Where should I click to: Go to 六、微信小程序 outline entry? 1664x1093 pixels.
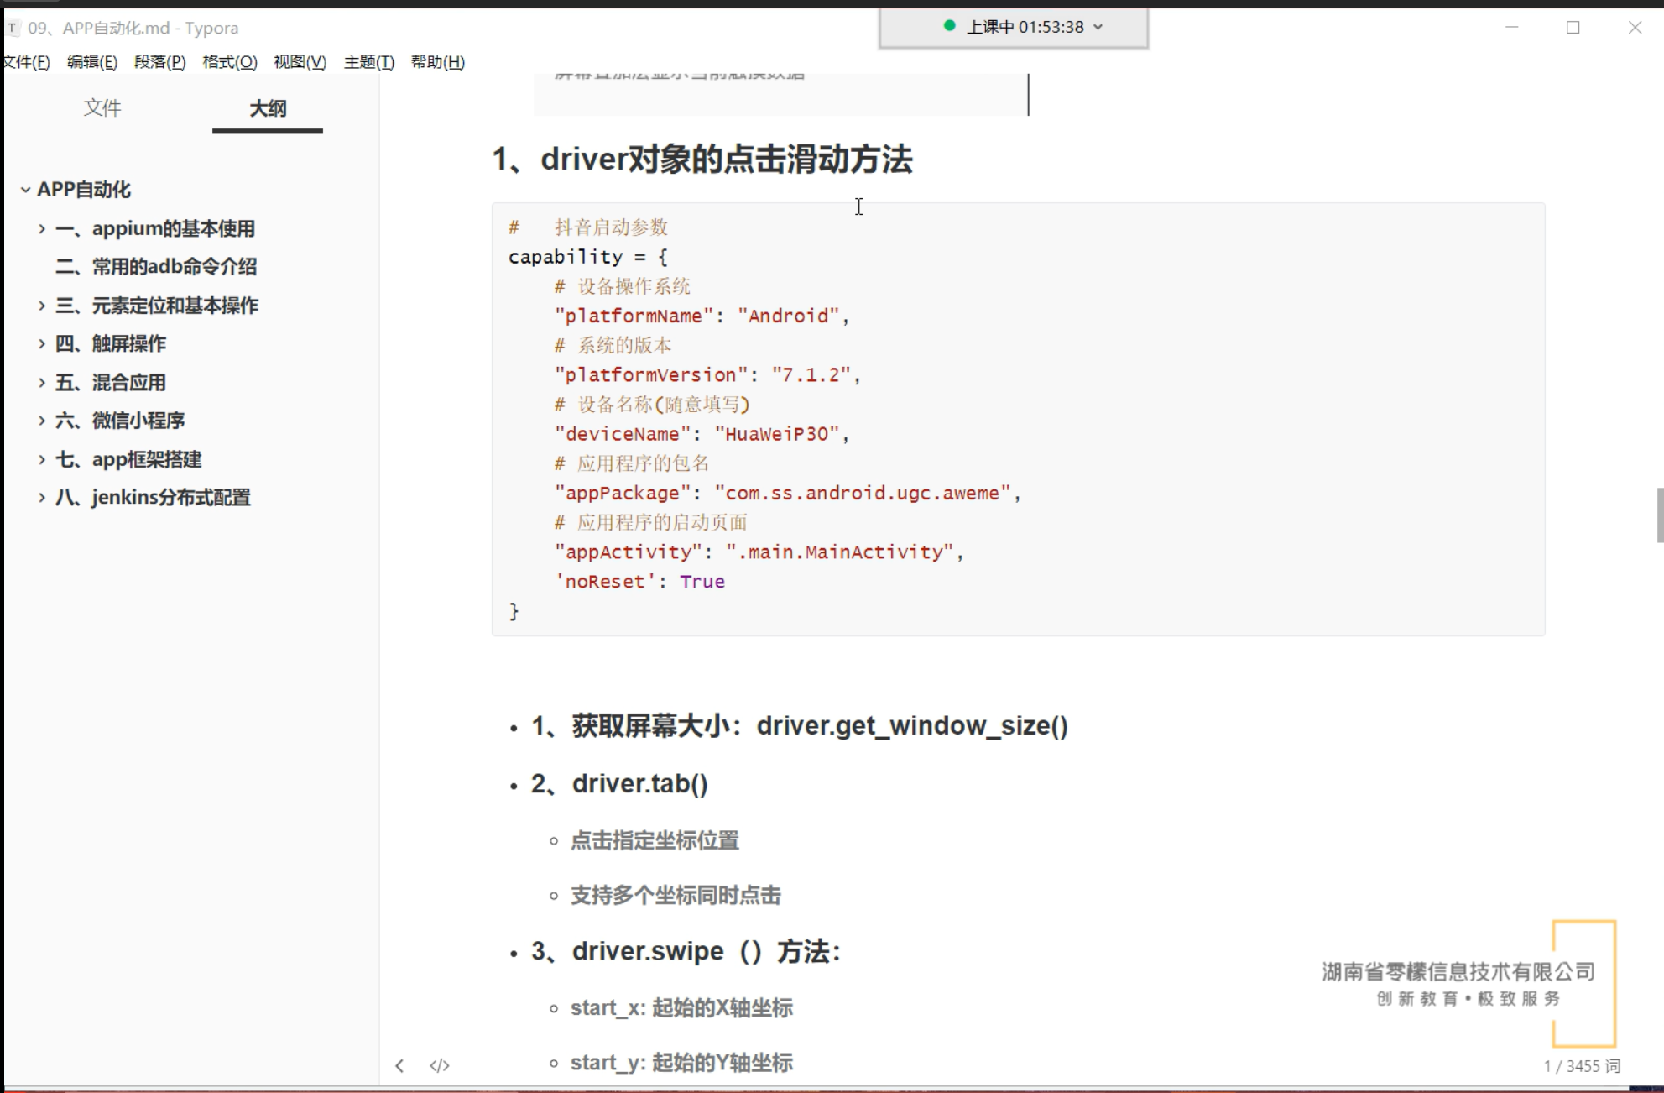120,421
